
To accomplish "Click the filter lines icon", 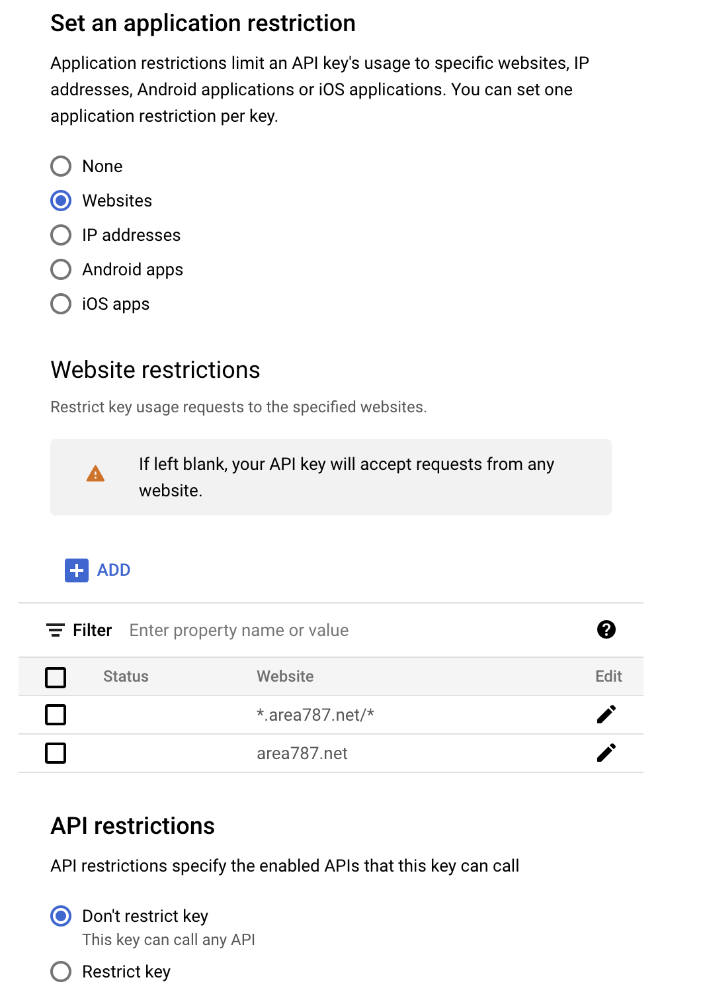I will click(56, 630).
